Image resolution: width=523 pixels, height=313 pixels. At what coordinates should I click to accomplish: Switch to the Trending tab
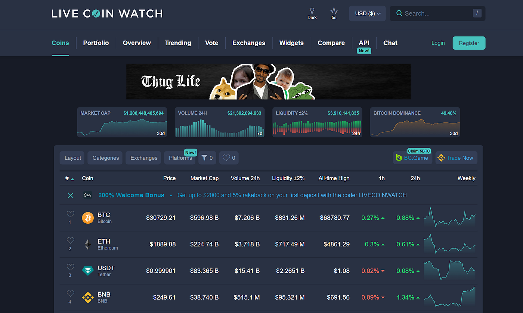coord(178,43)
